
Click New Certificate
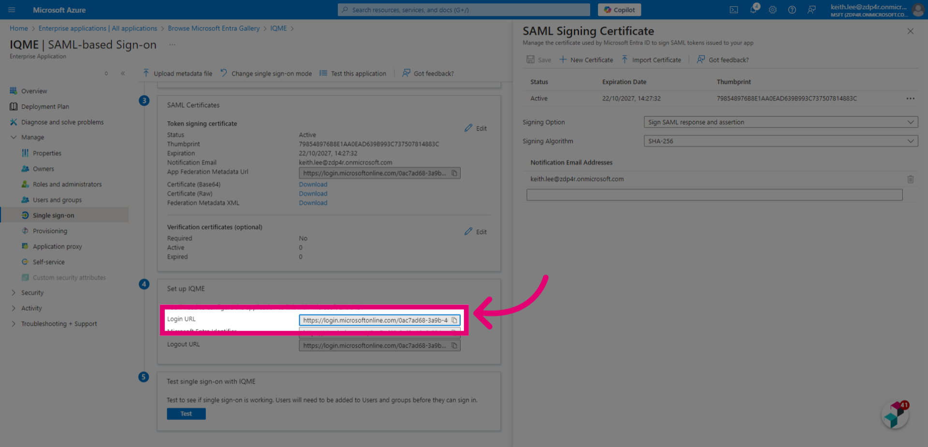click(586, 59)
